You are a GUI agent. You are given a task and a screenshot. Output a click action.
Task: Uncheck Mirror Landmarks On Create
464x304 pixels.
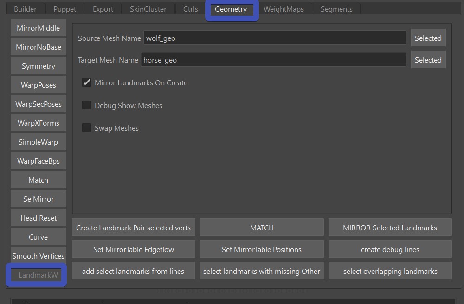coord(87,82)
